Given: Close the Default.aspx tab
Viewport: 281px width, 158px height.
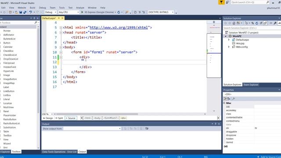Looking at the screenshot, I should (62, 18).
